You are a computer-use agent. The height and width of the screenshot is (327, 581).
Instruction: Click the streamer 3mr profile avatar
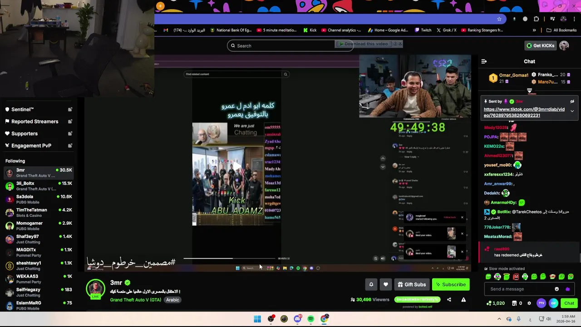(95, 289)
